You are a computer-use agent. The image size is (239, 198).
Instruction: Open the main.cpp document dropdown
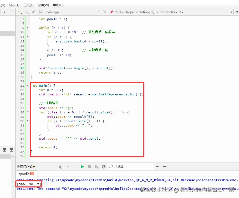click(x=99, y=12)
